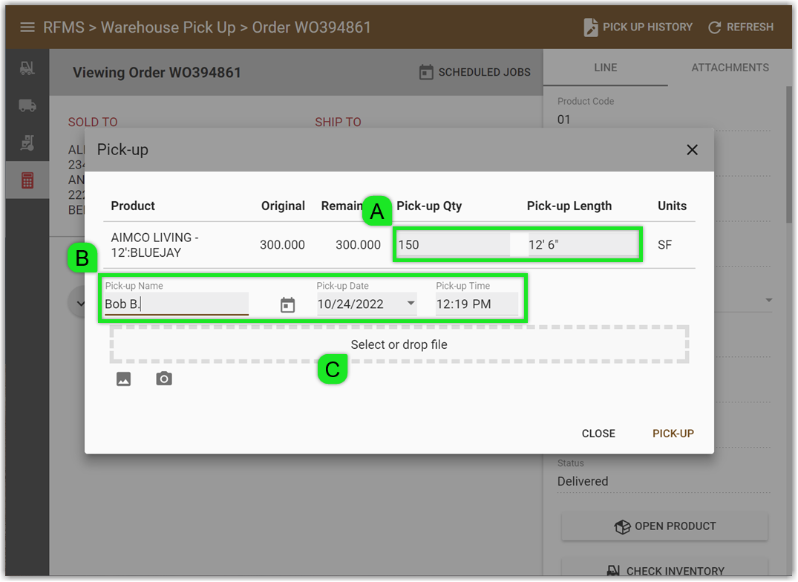Switch to the ATTACHMENTS tab
Screen dimensions: 798x582
730,68
